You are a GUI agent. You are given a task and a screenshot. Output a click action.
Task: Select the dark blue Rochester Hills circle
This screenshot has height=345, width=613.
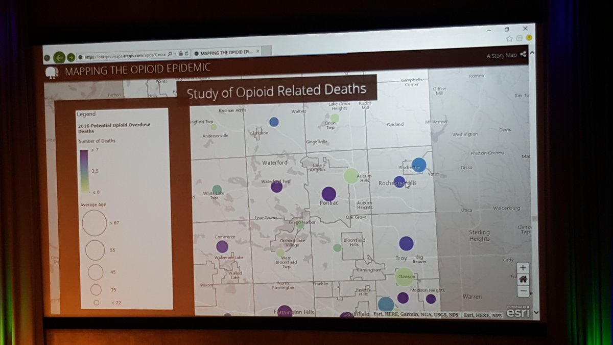pos(399,181)
